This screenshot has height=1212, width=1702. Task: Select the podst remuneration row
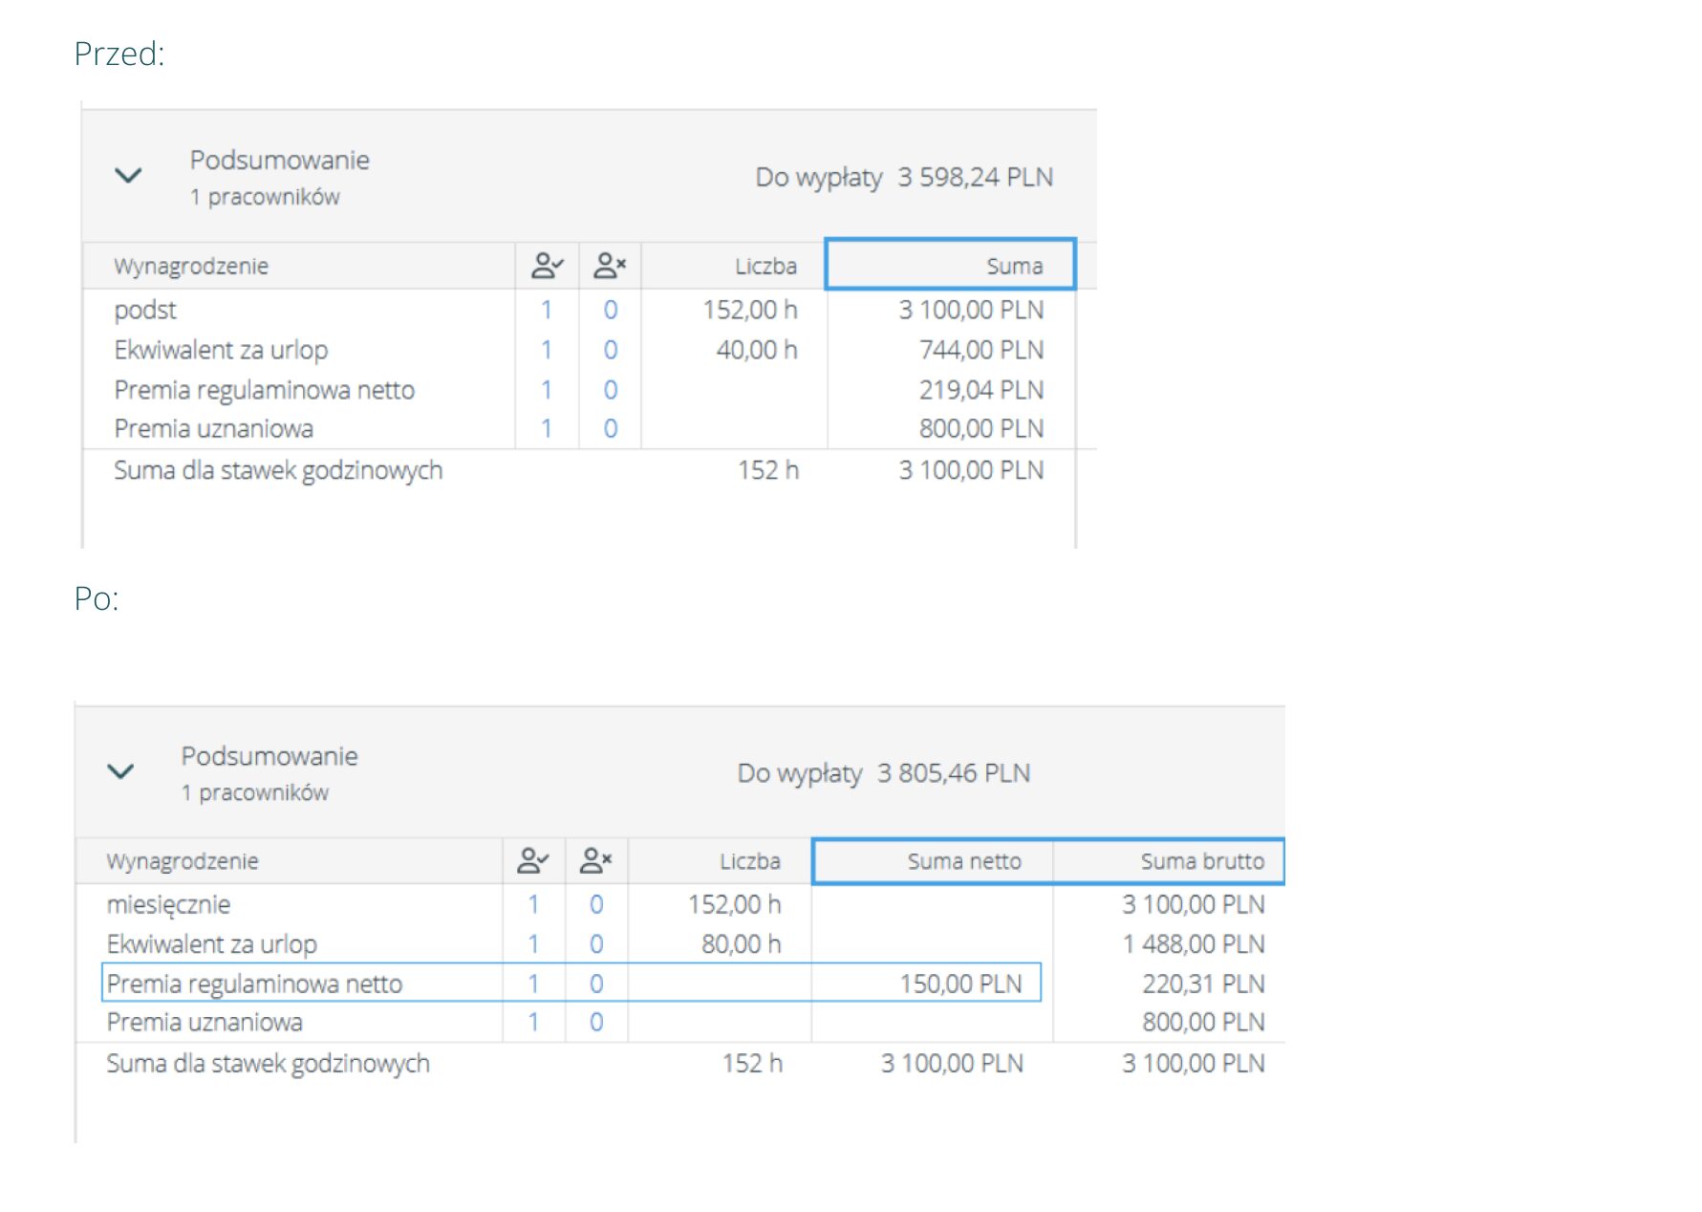pyautogui.click(x=145, y=310)
